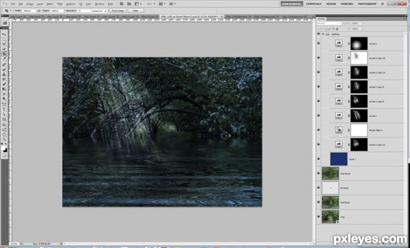This screenshot has height=248, width=410.
Task: Click the foreground color swatch
Action: pyautogui.click(x=3, y=148)
